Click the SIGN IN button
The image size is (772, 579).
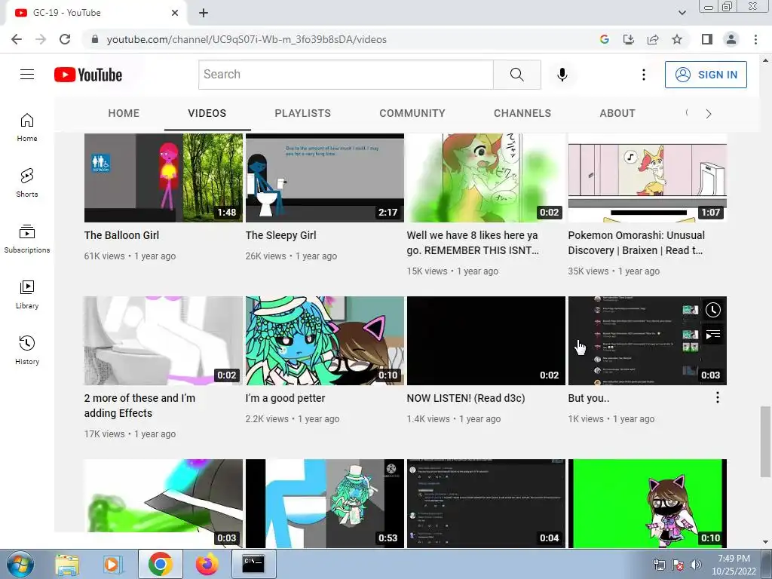click(706, 75)
